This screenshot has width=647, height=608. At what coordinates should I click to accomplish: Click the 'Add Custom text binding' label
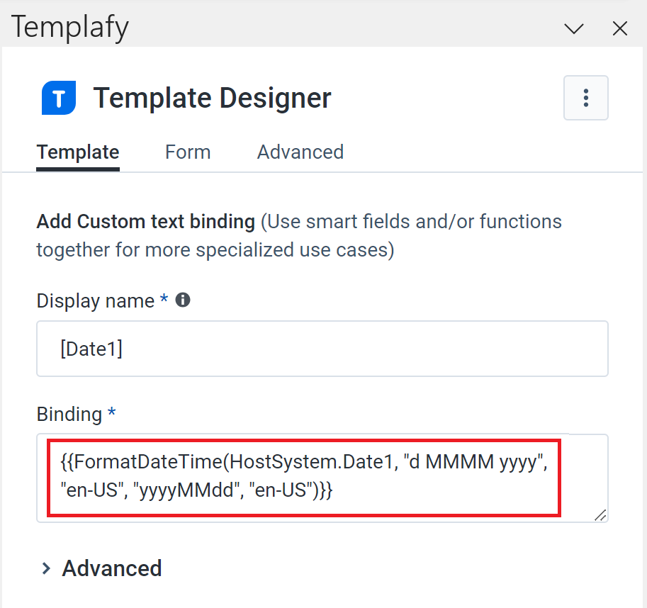coord(145,221)
